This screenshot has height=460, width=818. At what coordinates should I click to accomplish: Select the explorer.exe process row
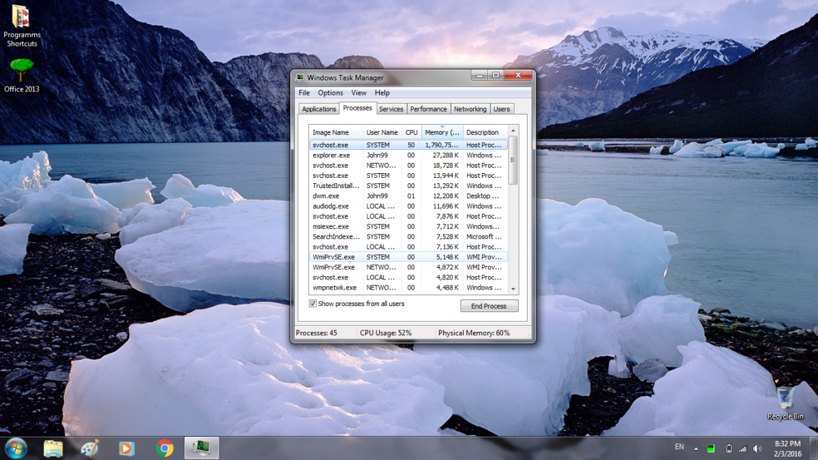tap(331, 155)
